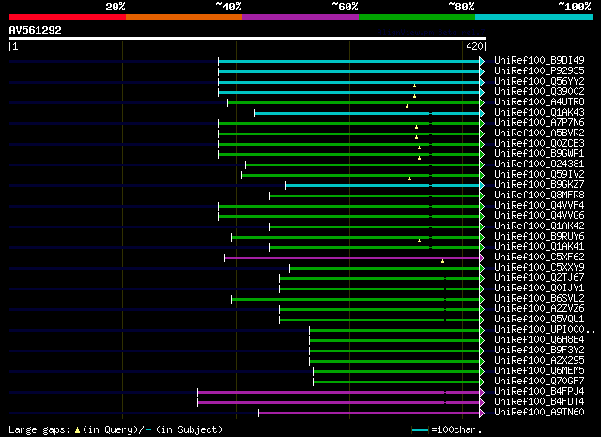Viewport: 601px width, 437px height.
Task: Click the green alignment bar of UniRef100_Q70GF7
Action: click(396, 382)
